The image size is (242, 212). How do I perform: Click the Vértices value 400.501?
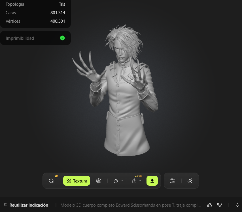(x=58, y=21)
